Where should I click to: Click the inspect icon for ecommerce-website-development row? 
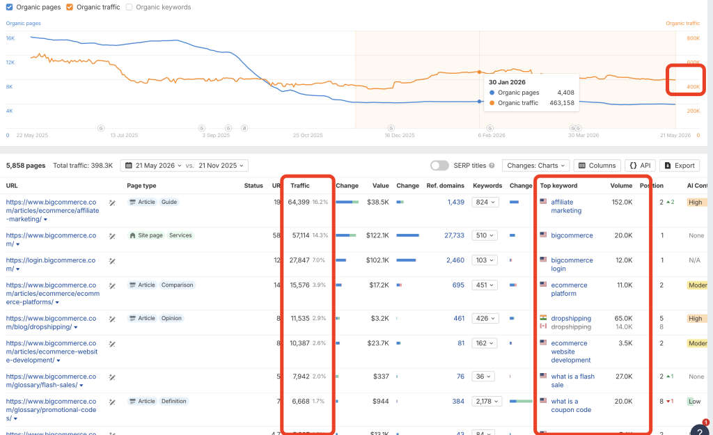click(112, 344)
